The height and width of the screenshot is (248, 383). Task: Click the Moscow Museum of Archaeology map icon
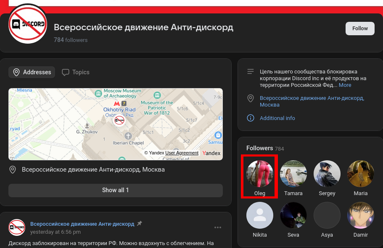tap(98, 93)
